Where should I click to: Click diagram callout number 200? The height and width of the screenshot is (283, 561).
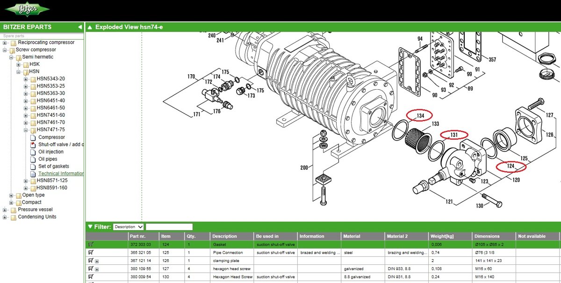(304, 168)
